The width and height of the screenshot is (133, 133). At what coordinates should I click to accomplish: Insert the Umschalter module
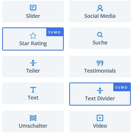pyautogui.click(x=33, y=121)
